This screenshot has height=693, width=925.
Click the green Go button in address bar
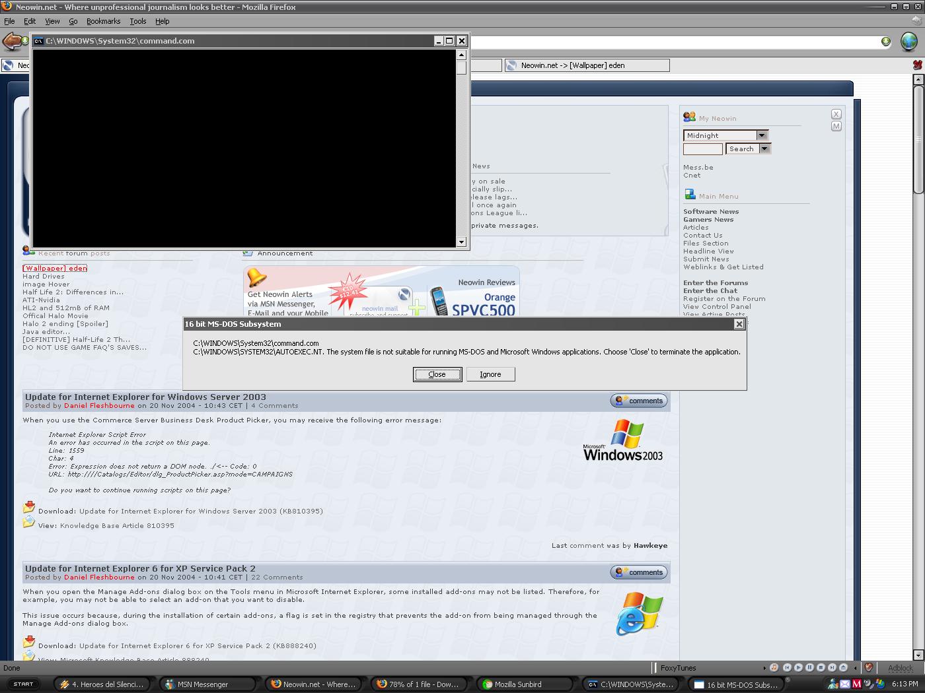pos(885,42)
